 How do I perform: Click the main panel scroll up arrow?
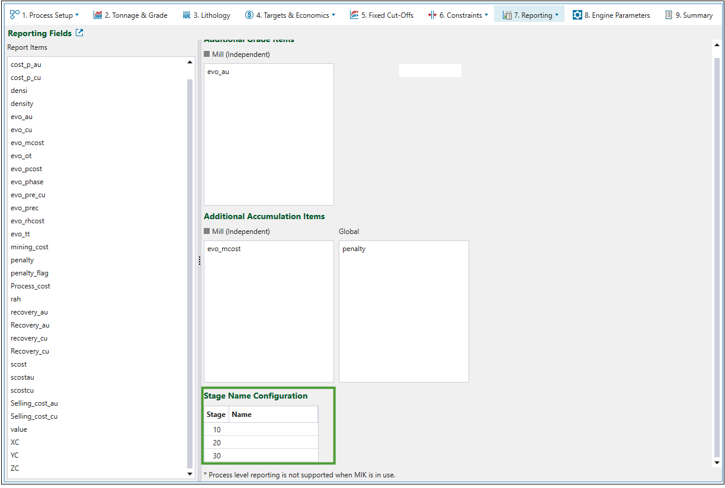tap(717, 45)
